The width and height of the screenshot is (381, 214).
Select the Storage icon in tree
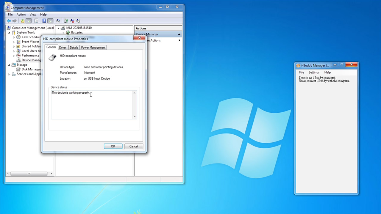pos(14,65)
